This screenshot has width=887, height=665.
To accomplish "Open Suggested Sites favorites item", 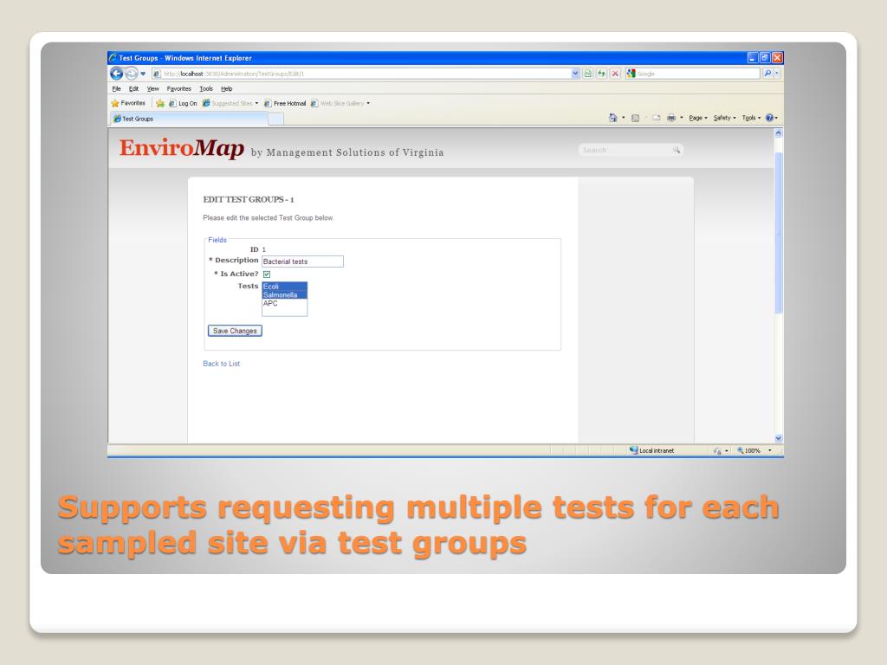I will point(230,104).
